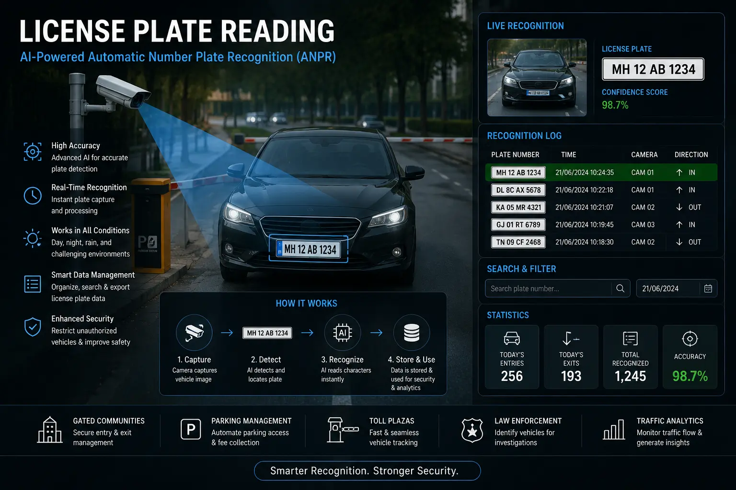736x490 pixels.
Task: Click the Total Recognized document icon
Action: point(630,339)
